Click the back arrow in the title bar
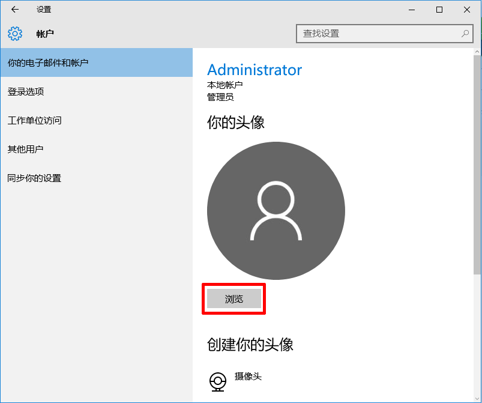The image size is (482, 403). [14, 10]
